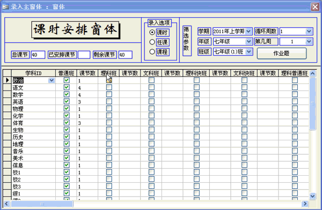
Task: Click the 剩余课节 input field
Action: pos(125,55)
